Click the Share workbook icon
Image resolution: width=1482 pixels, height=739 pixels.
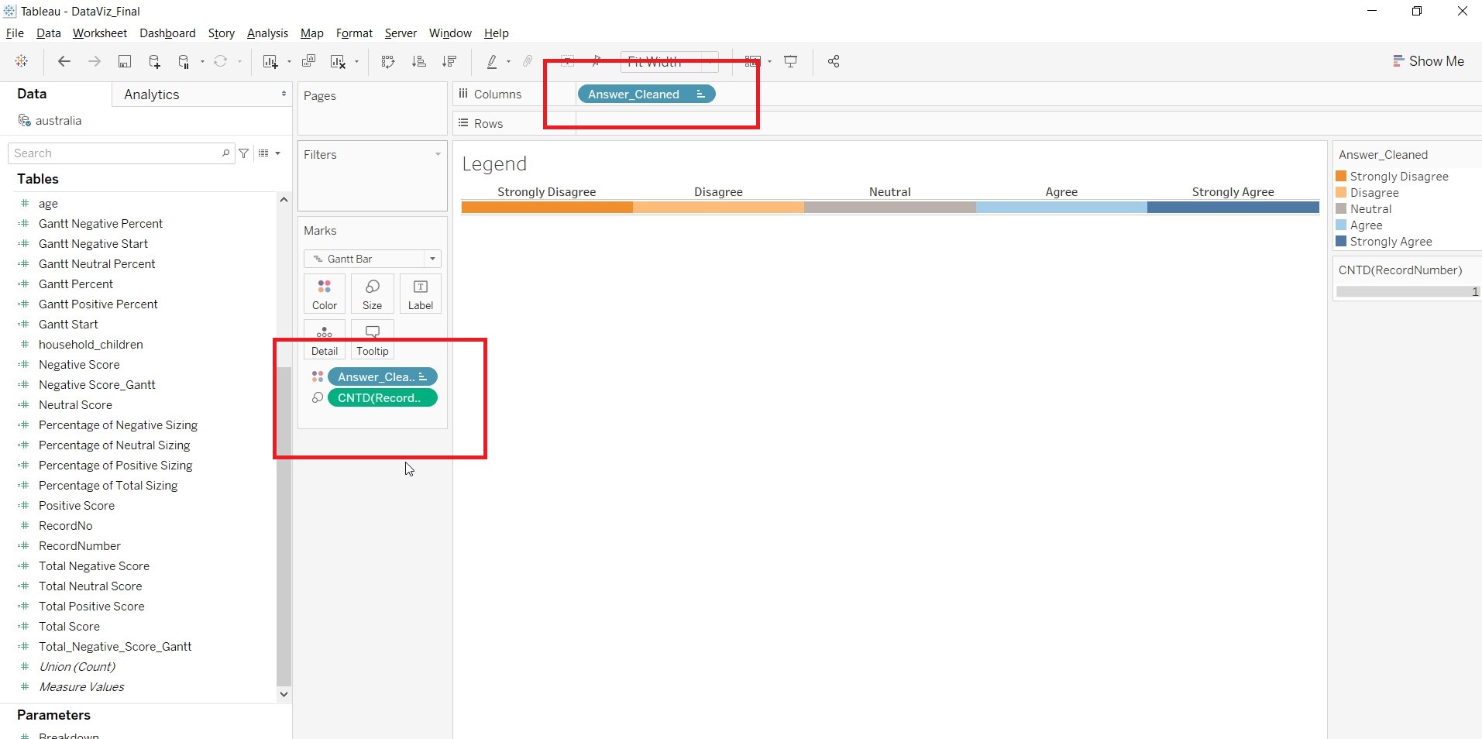tap(834, 62)
